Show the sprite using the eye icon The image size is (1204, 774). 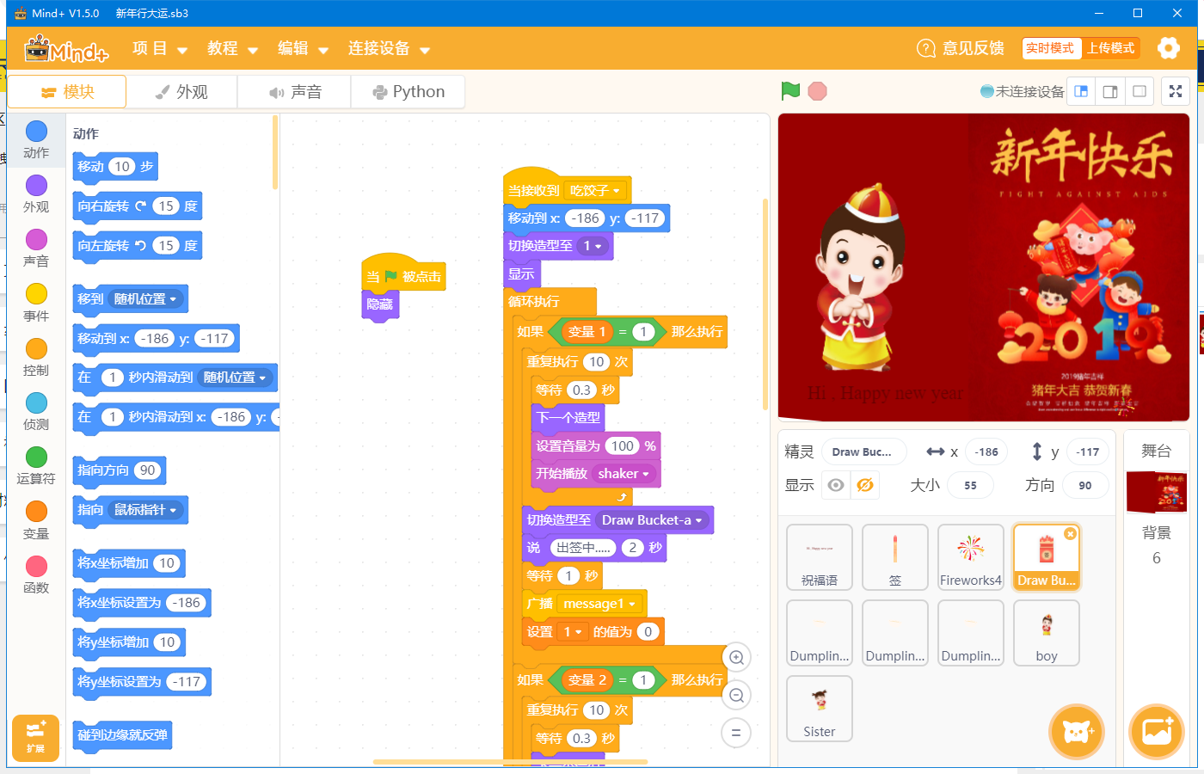835,485
